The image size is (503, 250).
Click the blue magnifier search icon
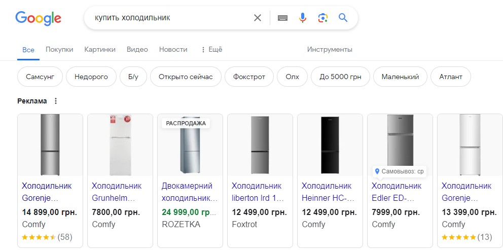[x=343, y=18]
